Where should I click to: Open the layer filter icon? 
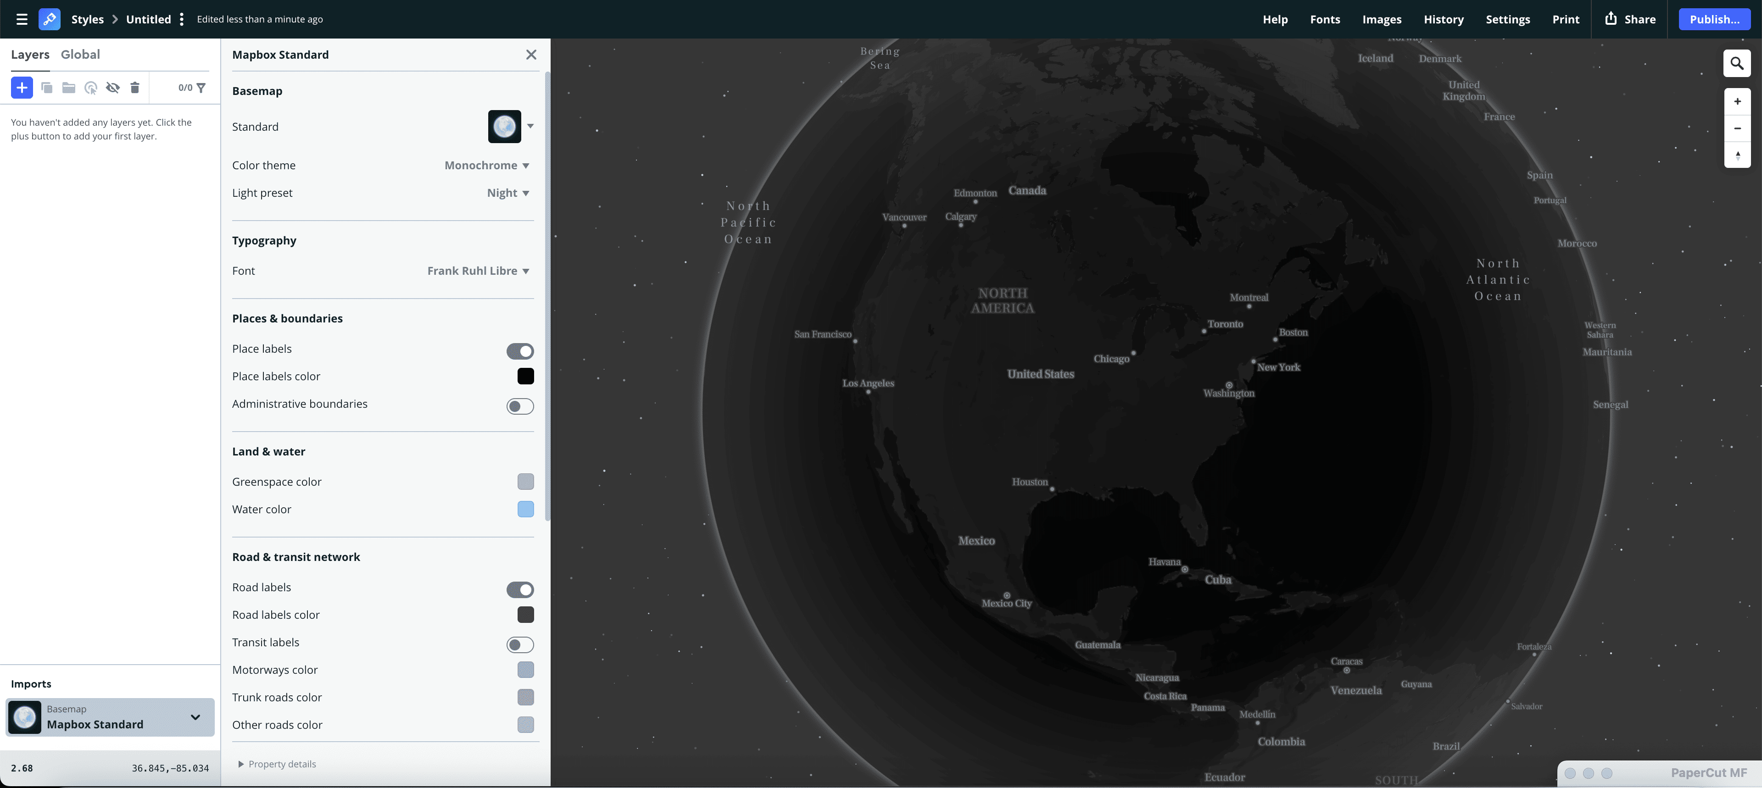pyautogui.click(x=201, y=88)
